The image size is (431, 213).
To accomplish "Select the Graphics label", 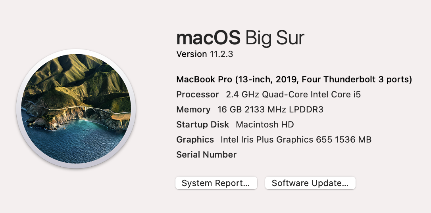I will point(195,140).
